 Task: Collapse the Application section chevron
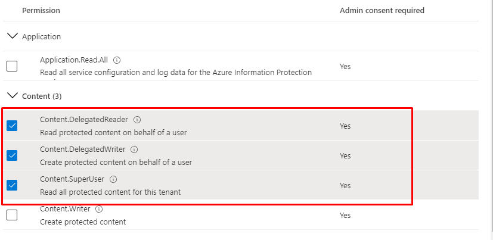pyautogui.click(x=12, y=36)
